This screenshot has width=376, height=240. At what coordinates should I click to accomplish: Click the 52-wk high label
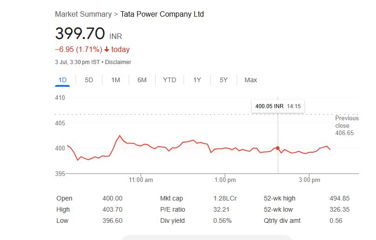point(280,198)
